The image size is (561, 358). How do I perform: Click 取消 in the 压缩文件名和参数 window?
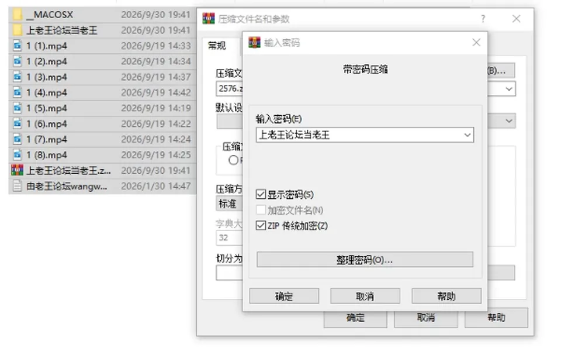pos(426,318)
